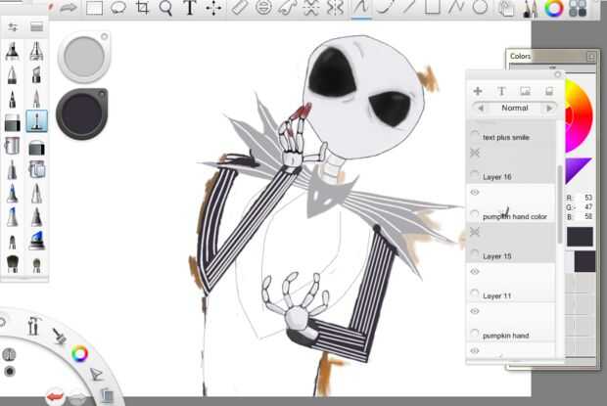Select the 'pumpkin hand' layer name
The height and width of the screenshot is (406, 607).
pyautogui.click(x=505, y=336)
